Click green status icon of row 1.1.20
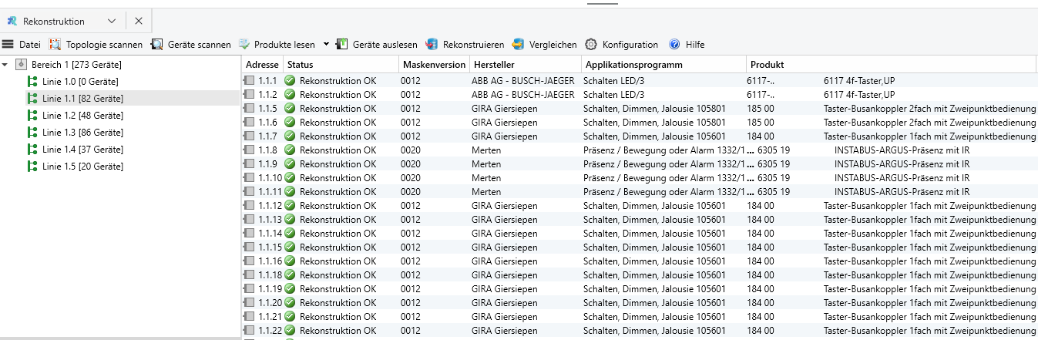This screenshot has height=340, width=1038. point(290,302)
